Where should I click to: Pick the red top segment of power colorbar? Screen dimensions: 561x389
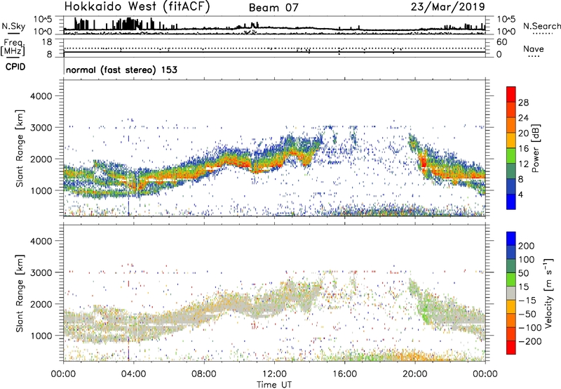point(511,95)
